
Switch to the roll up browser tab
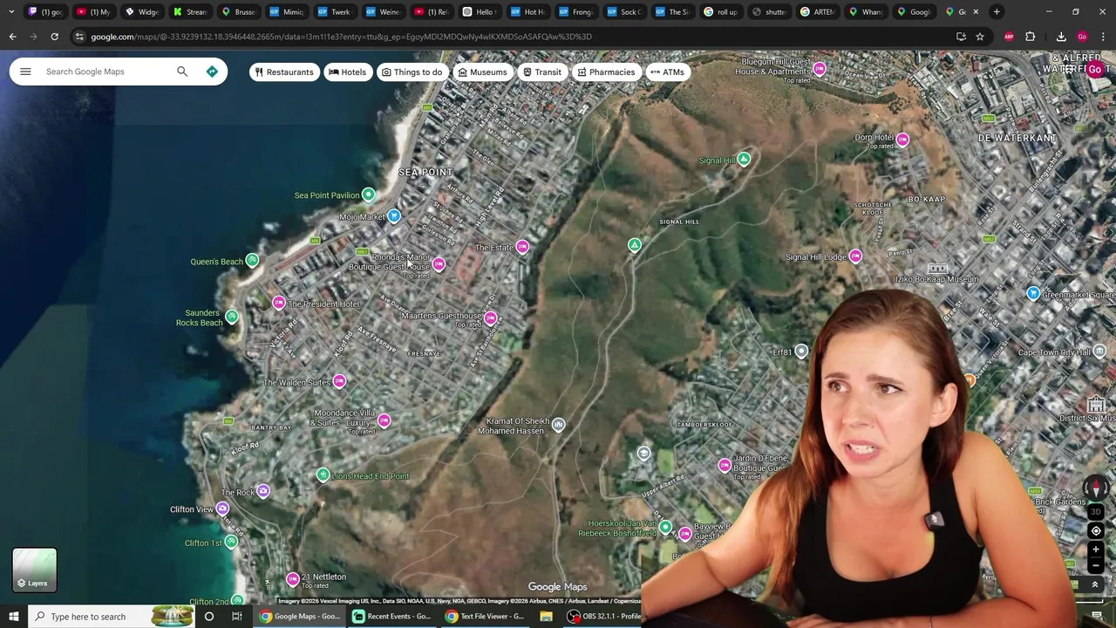point(720,11)
